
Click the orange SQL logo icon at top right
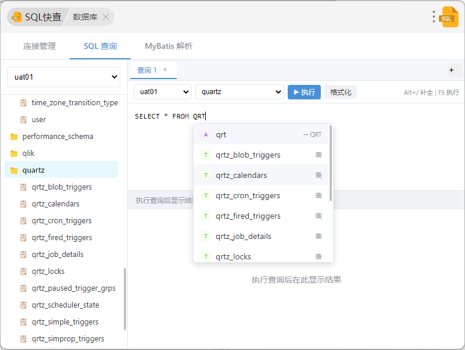449,17
